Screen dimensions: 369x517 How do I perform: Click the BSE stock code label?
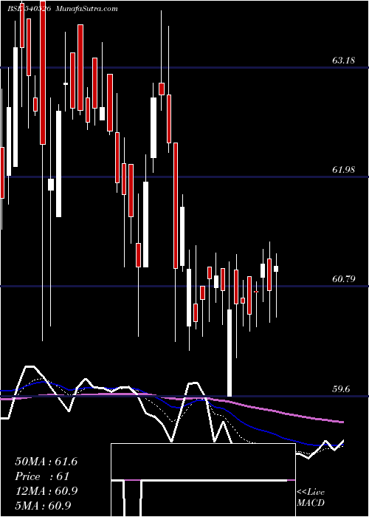tap(29, 9)
